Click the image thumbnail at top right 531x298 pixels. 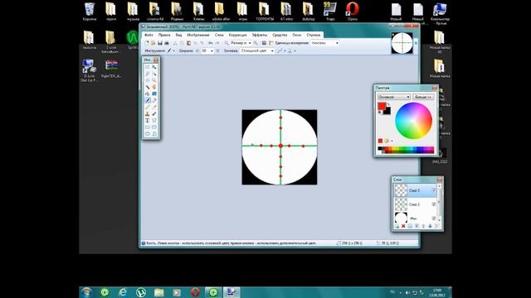coord(402,43)
